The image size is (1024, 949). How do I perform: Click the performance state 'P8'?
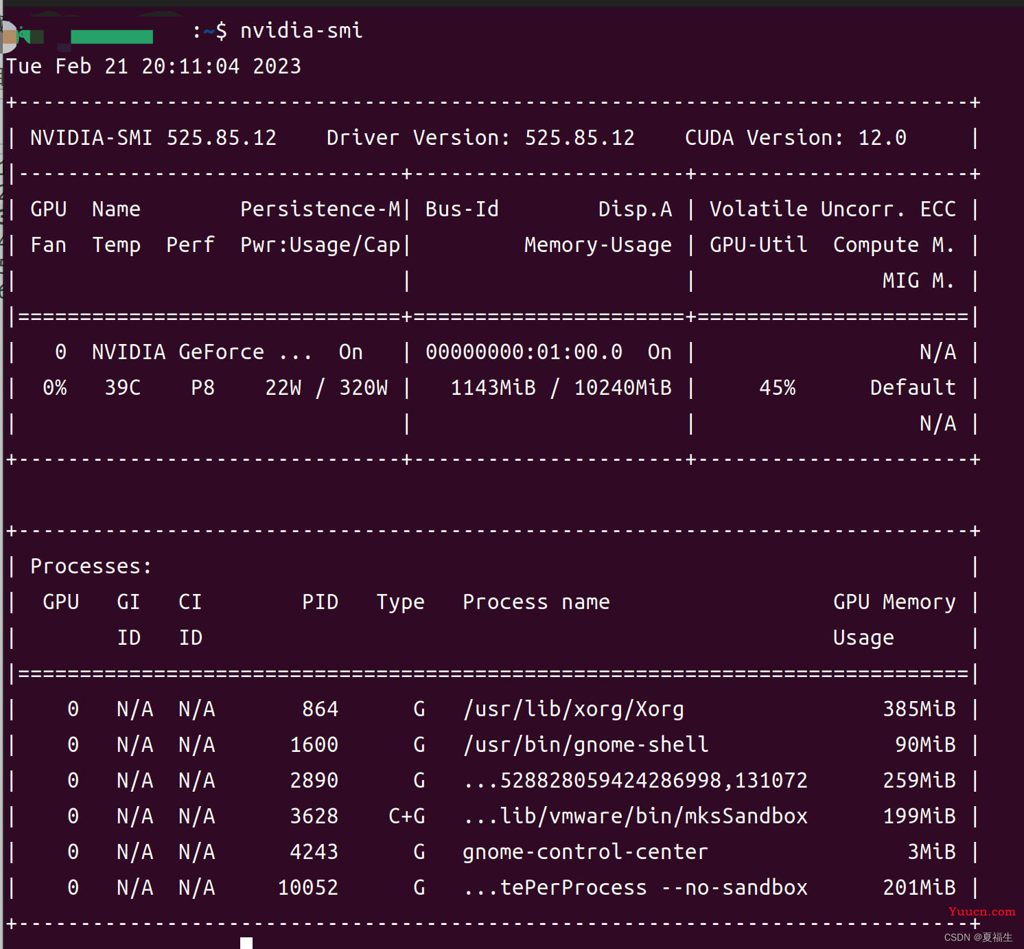(x=202, y=387)
